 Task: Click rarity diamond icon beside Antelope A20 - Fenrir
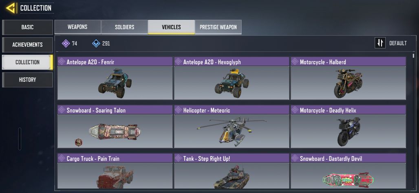(62, 62)
